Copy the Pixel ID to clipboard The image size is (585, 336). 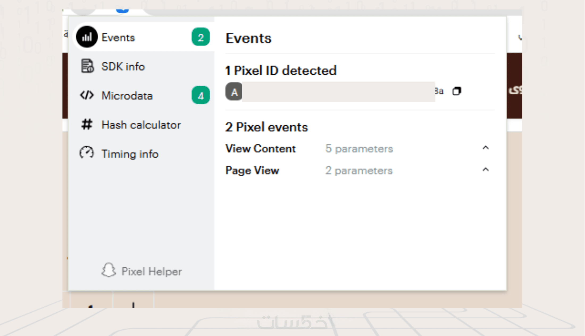pos(457,91)
